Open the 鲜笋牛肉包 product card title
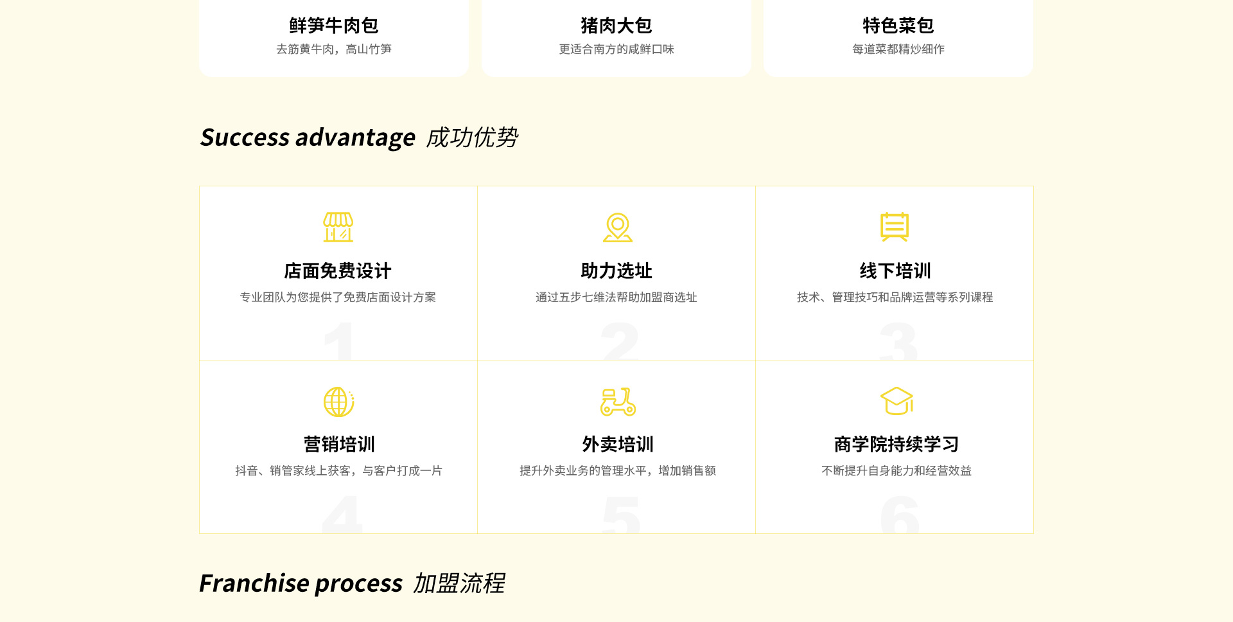The image size is (1233, 622). click(334, 26)
